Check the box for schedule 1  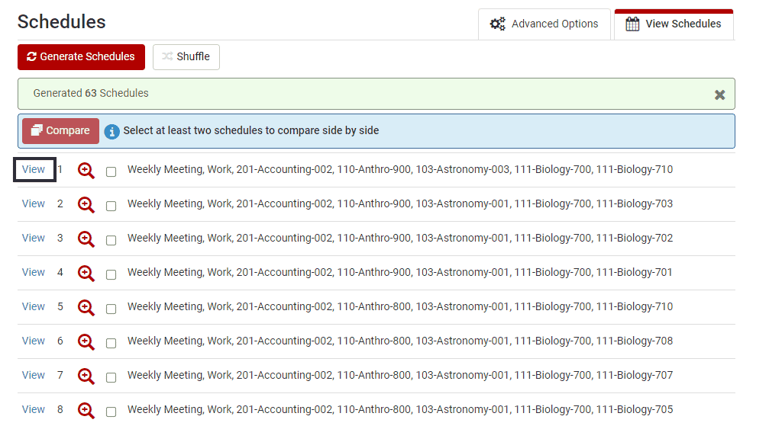pyautogui.click(x=111, y=171)
